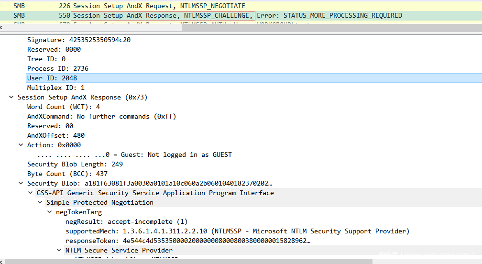
Task: Click the packet list horizontal scrollbar
Action: 332,27
